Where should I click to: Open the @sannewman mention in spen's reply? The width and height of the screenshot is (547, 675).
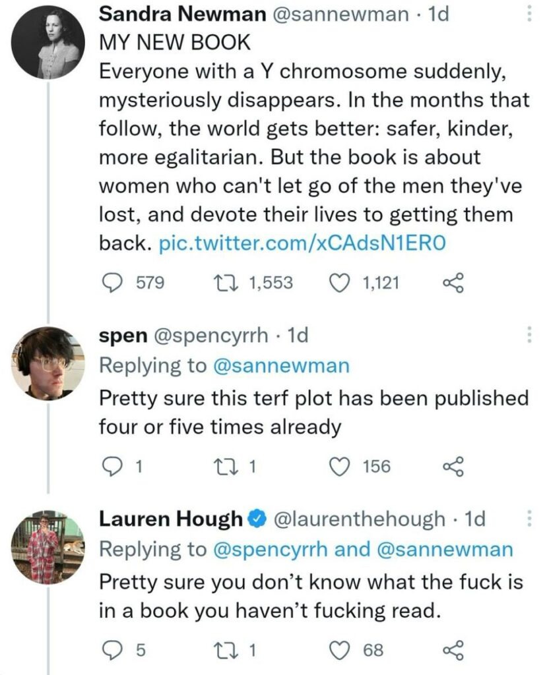coord(282,366)
